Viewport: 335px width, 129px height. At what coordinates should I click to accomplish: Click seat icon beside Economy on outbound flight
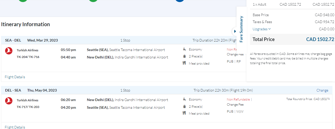coord(184,49)
